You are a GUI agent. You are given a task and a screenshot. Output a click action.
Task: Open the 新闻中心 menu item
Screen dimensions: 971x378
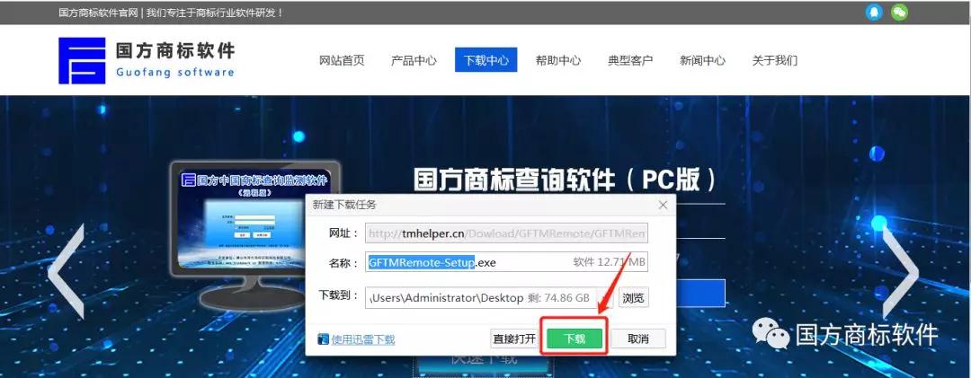[x=703, y=60]
